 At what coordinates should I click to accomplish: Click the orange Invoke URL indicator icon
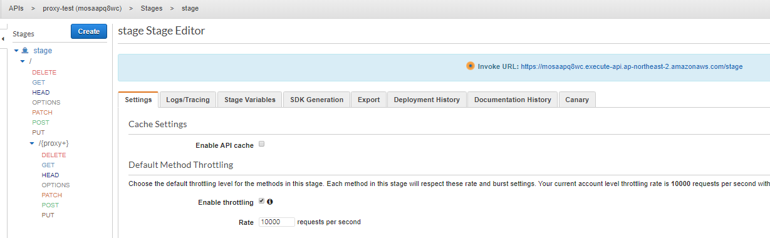[x=470, y=66]
